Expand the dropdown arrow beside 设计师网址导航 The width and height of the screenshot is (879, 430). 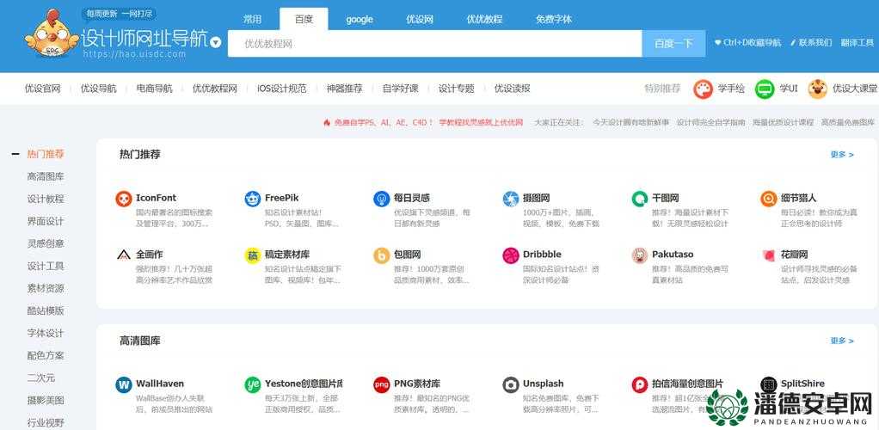pyautogui.click(x=216, y=43)
